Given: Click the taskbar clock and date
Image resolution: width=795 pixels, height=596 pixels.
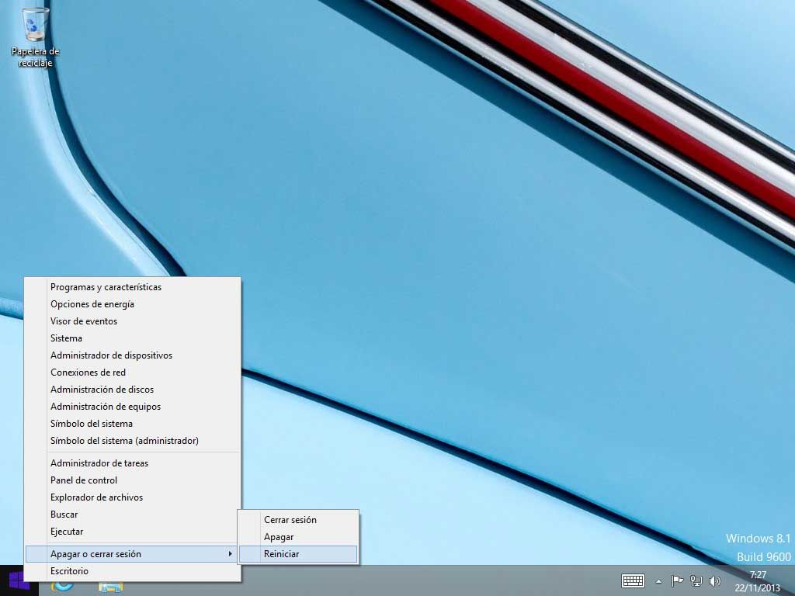Looking at the screenshot, I should click(x=759, y=580).
